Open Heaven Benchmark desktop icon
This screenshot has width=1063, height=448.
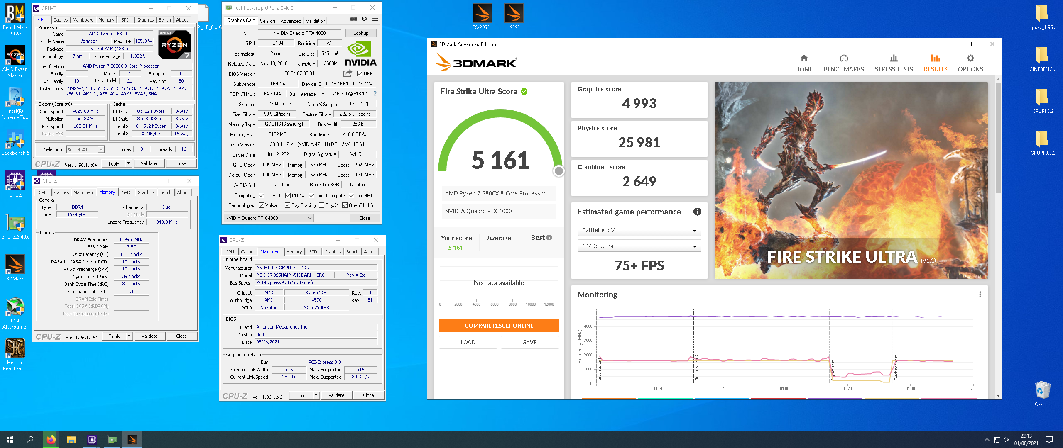tap(15, 355)
